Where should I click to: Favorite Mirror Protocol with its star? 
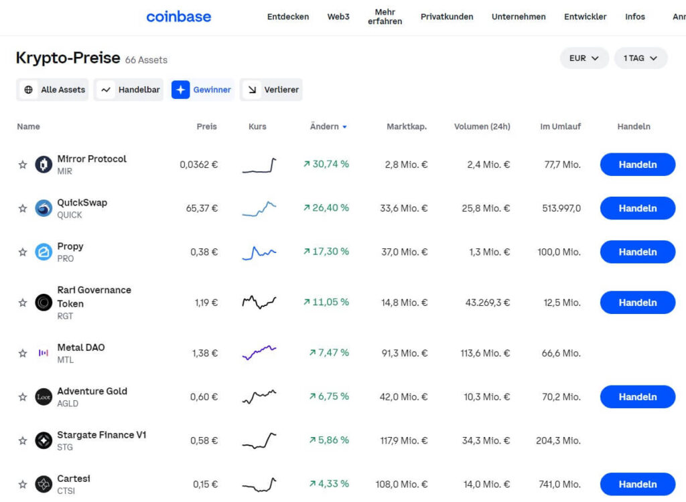coord(23,165)
